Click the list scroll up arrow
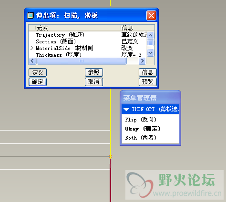The width and height of the screenshot is (226, 202). [150, 35]
